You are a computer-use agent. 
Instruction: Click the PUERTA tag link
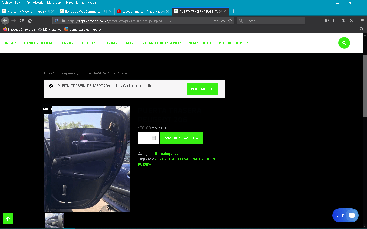[145, 164]
